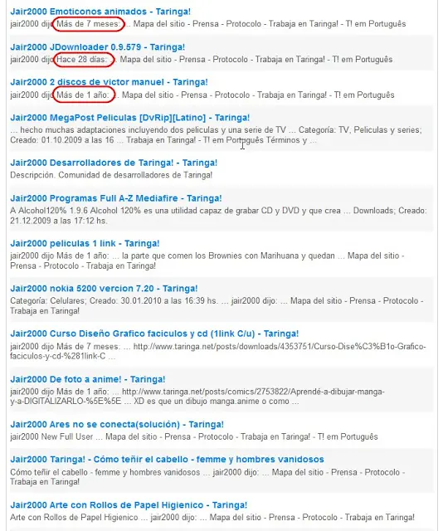Open 'Jair2000 nokia 5200 vercion 7.20' link
The height and width of the screenshot is (531, 443).
[104, 289]
